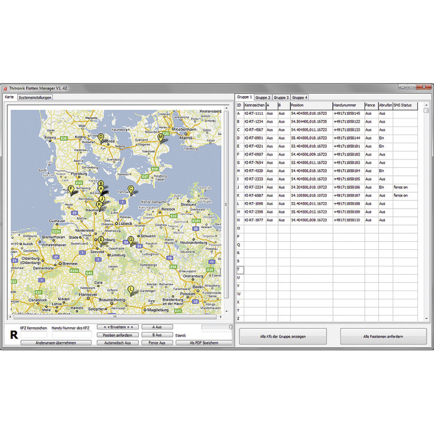Toggle output B with B Aus button
Screen dimensions: 434x434
pos(157,335)
